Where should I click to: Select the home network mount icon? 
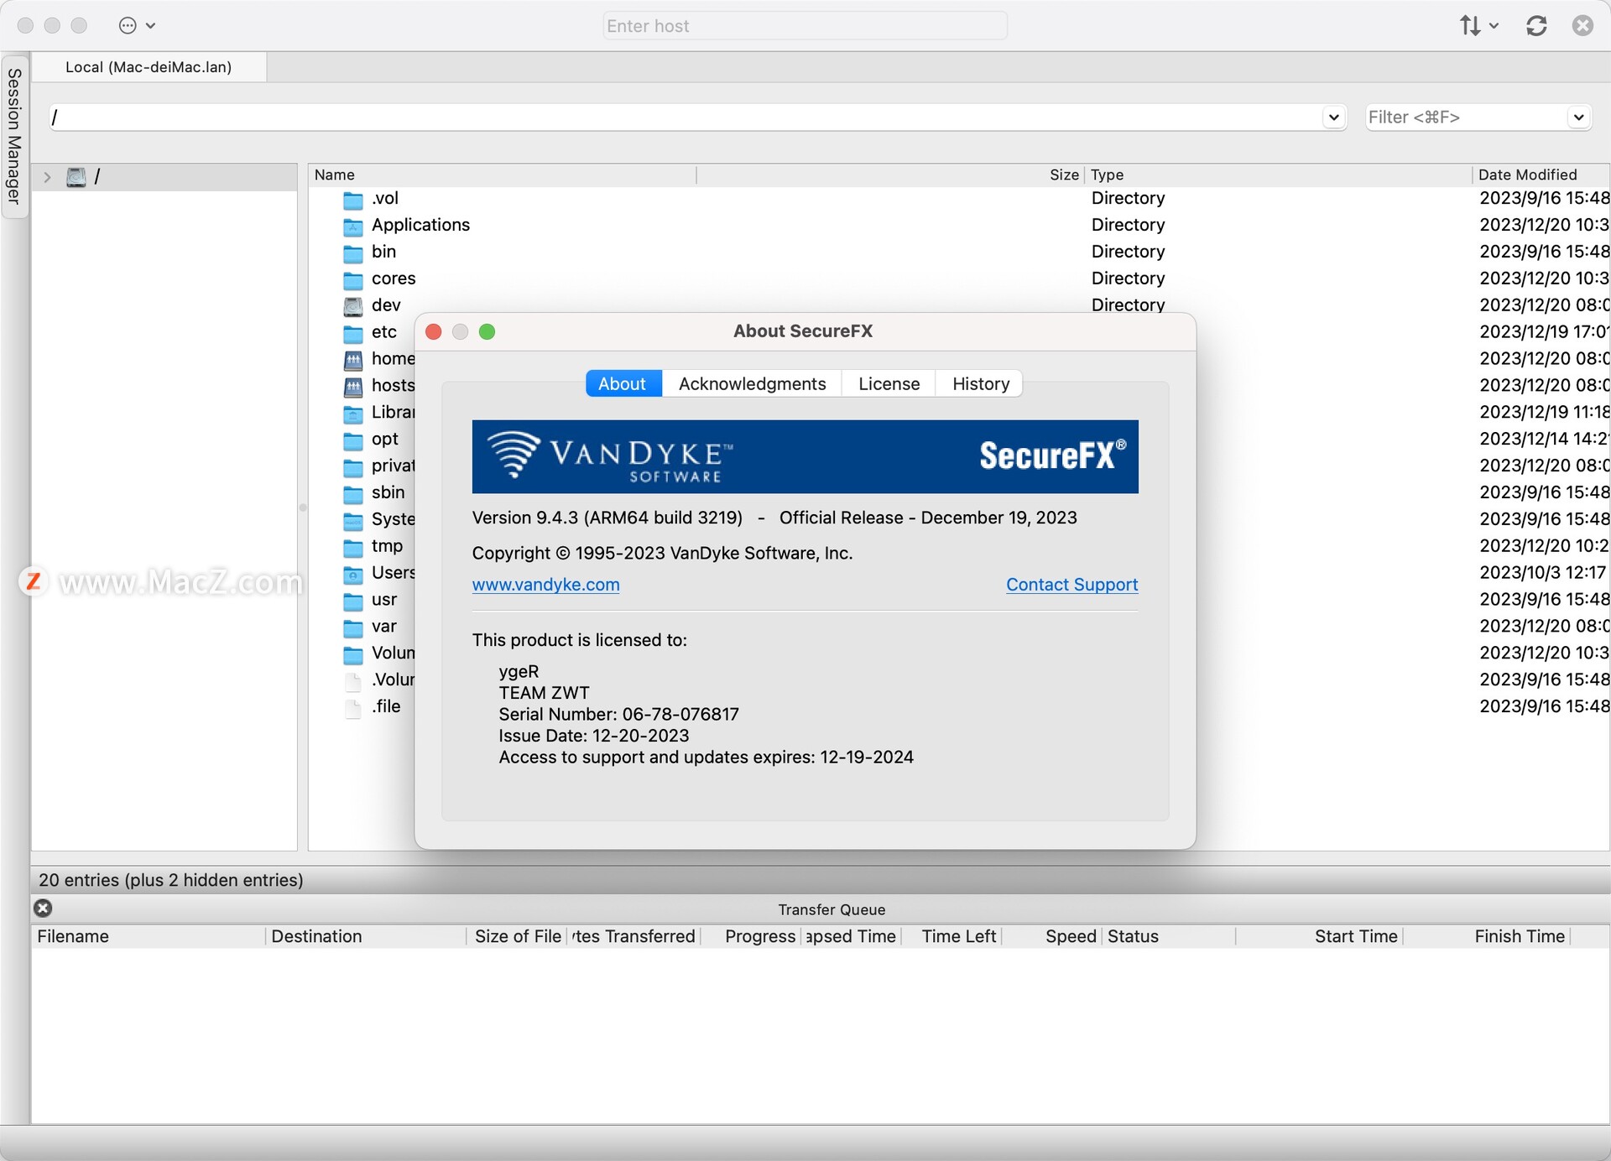tap(353, 360)
